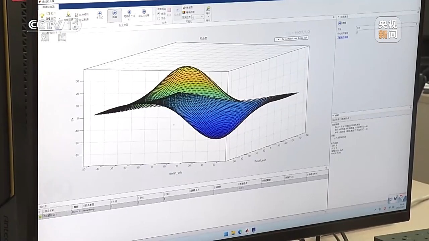Select the automatic fit radio button

click(x=159, y=14)
